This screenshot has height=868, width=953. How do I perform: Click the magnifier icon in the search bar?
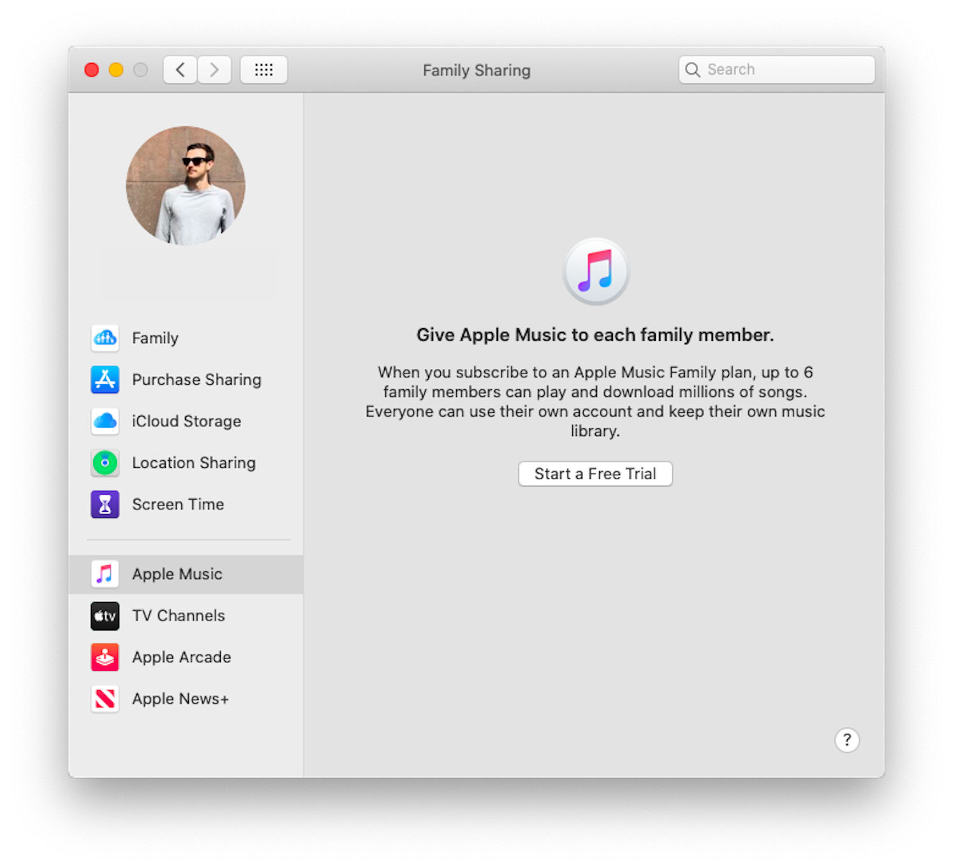coord(693,70)
